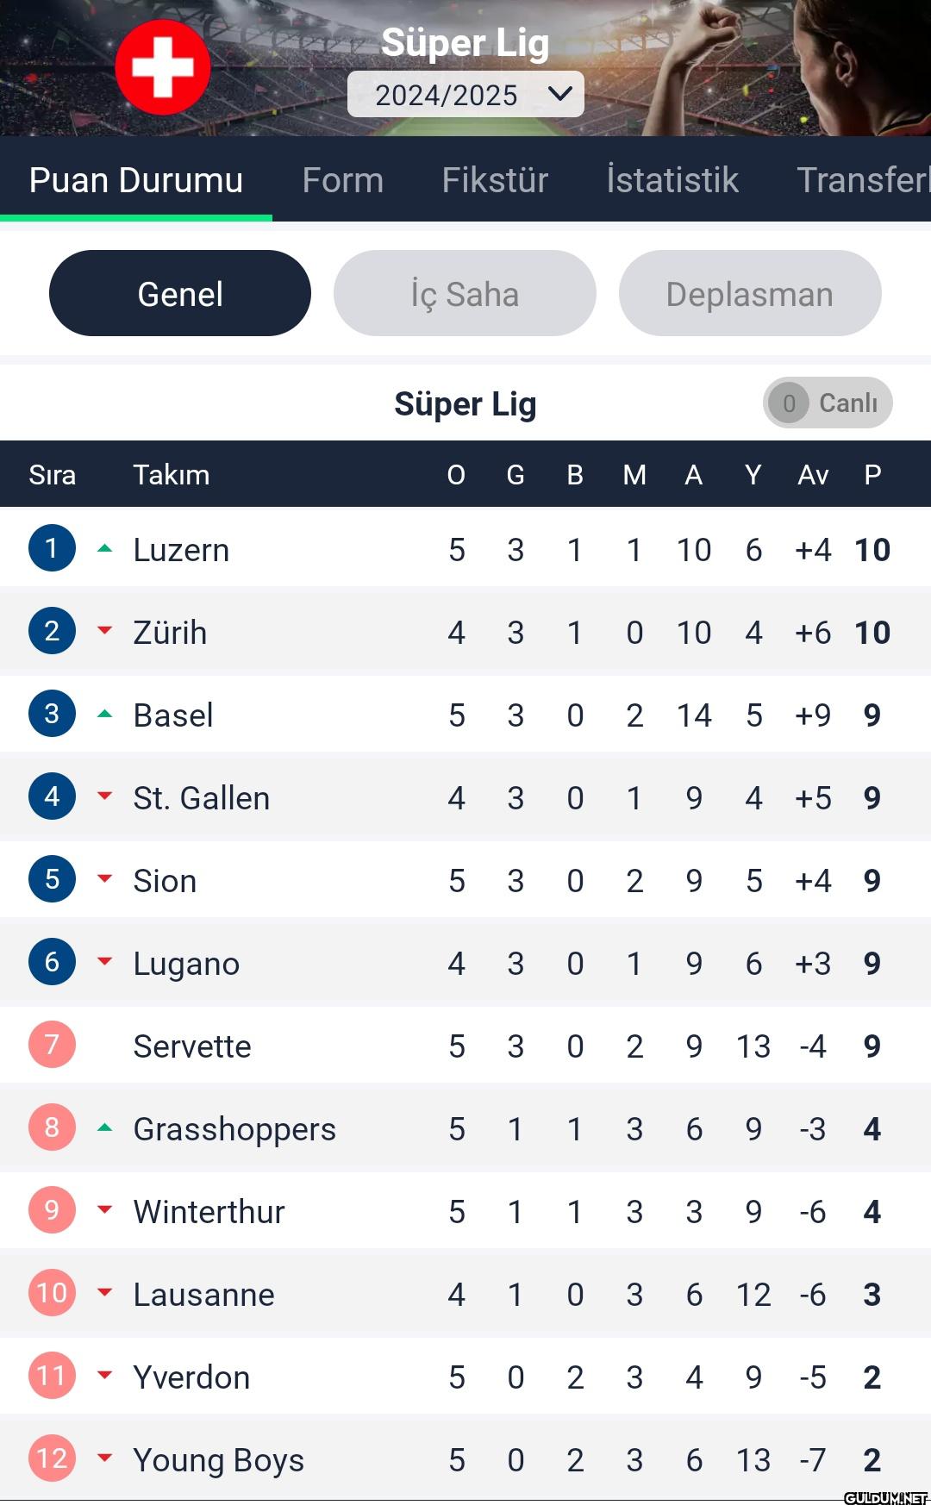Switch to Deplasman away standings
The image size is (931, 1505).
click(749, 294)
